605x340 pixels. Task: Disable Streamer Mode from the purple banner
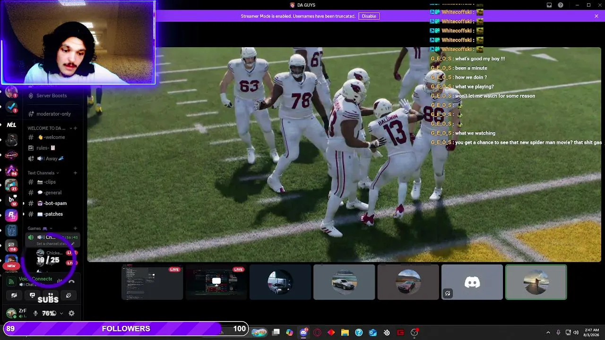click(x=369, y=16)
